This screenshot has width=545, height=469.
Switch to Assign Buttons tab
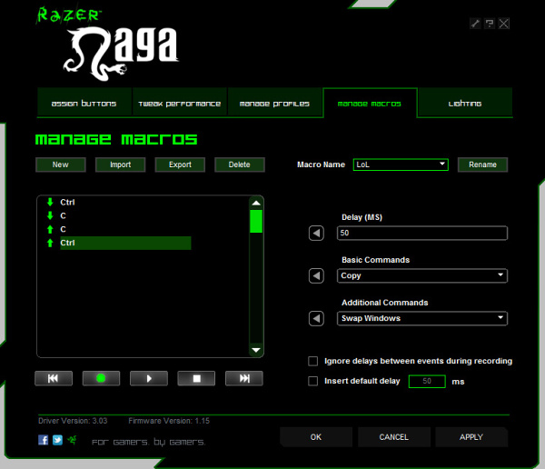click(84, 104)
